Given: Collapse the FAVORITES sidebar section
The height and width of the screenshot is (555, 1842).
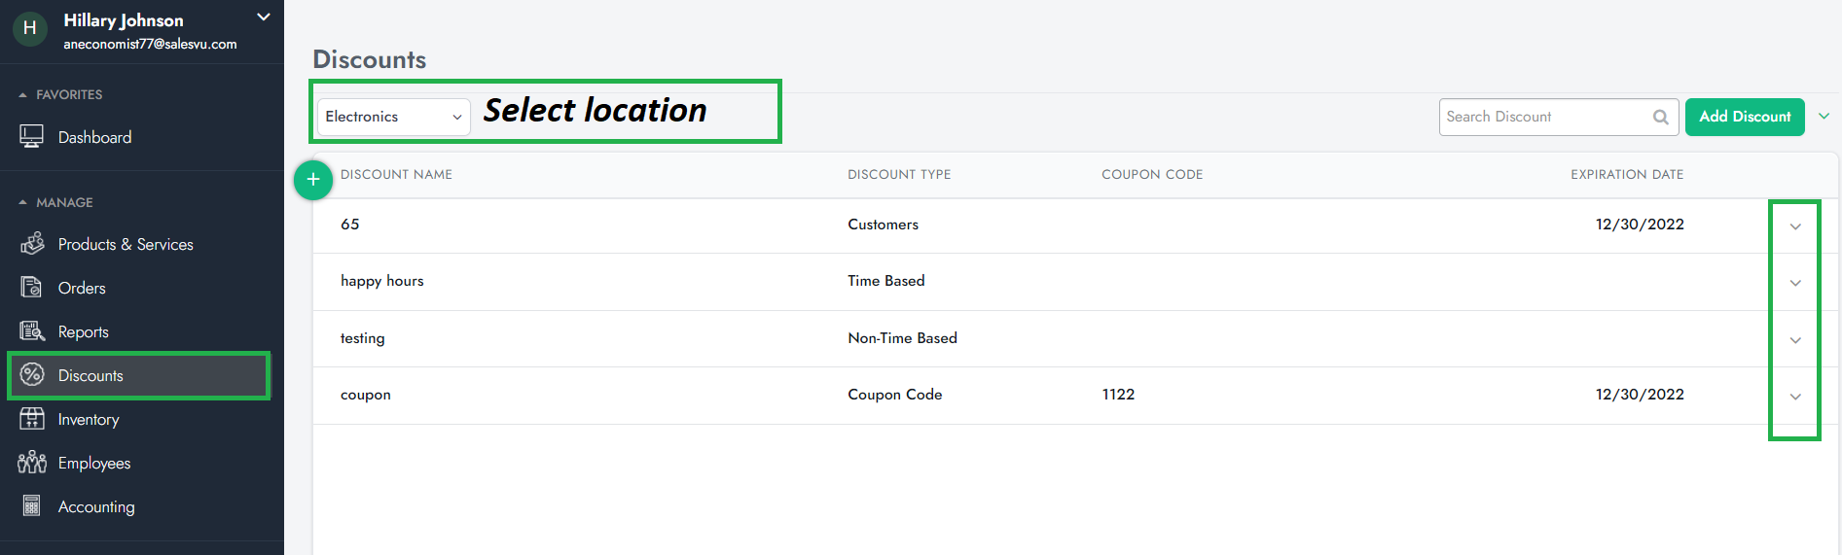Looking at the screenshot, I should 23,94.
